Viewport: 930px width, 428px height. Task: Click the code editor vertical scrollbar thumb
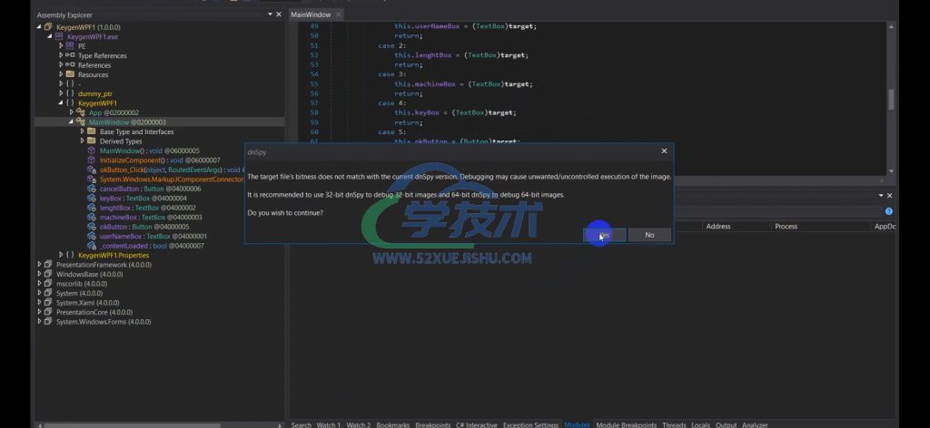(891, 99)
